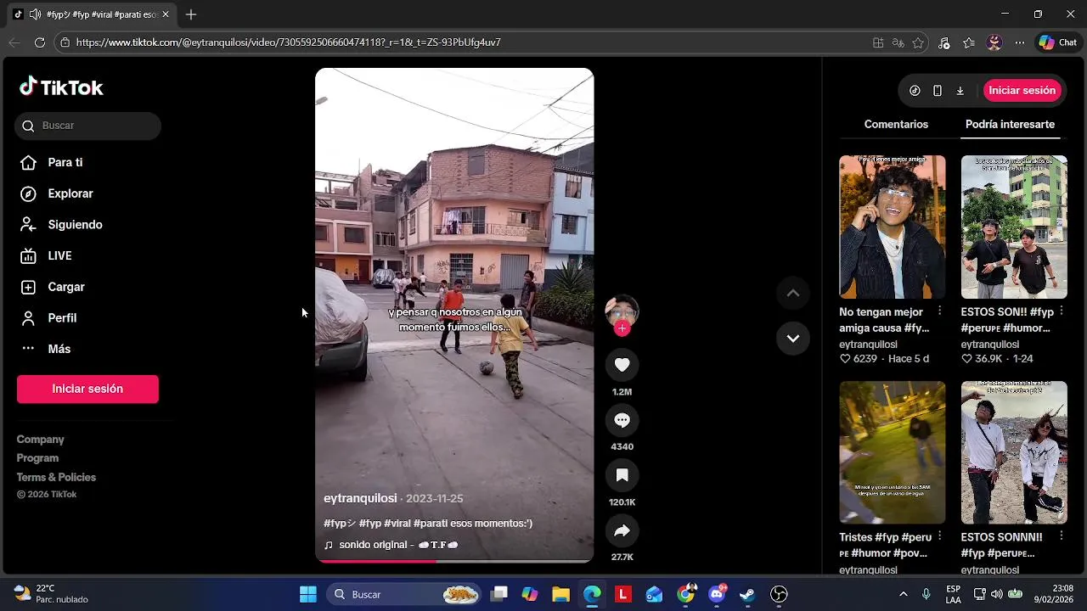Follow eytranquilosi with the red plus badge
Image resolution: width=1087 pixels, height=611 pixels.
[x=622, y=328]
